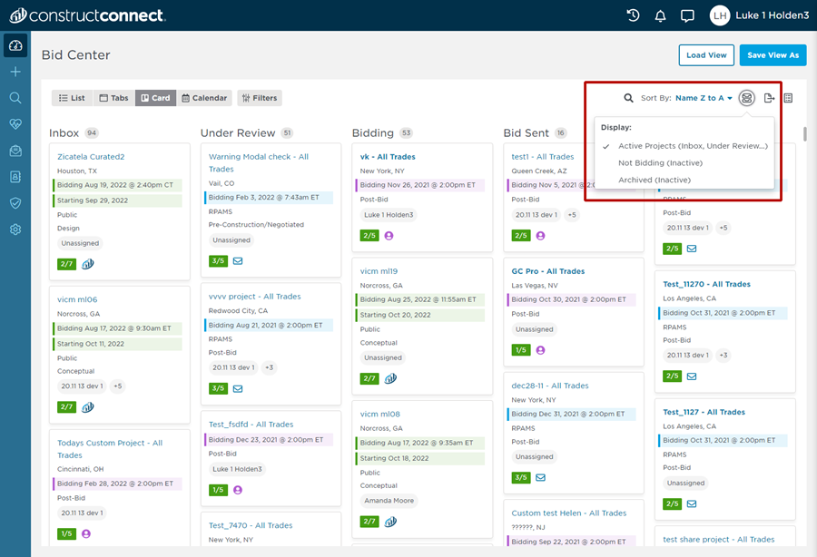Image resolution: width=817 pixels, height=557 pixels.
Task: Expand +3 assignees on Test_11270 card
Action: pos(723,355)
